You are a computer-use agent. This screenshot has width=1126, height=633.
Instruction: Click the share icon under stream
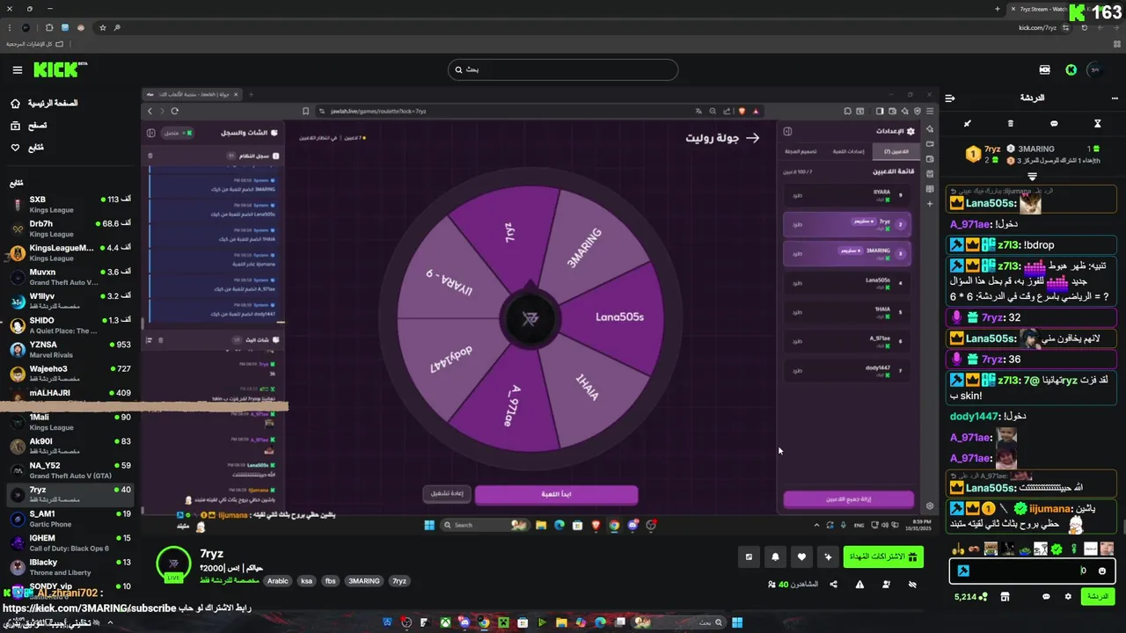834,585
